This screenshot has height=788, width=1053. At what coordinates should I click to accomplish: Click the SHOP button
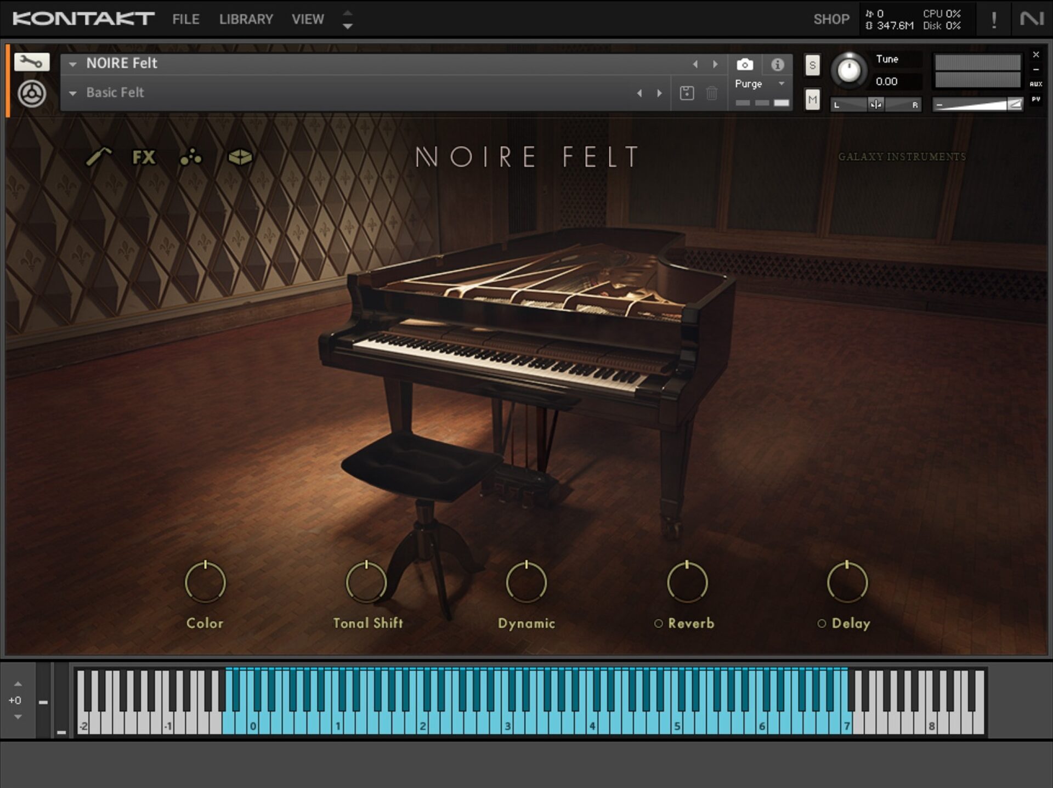831,19
